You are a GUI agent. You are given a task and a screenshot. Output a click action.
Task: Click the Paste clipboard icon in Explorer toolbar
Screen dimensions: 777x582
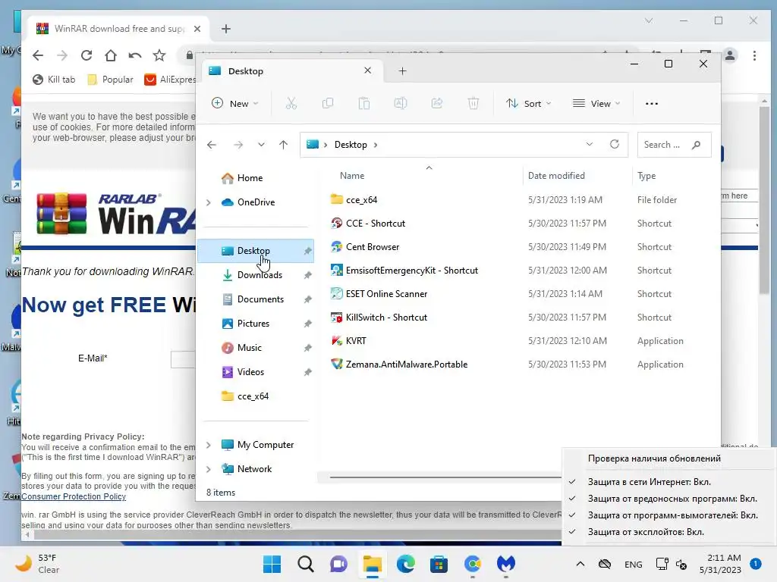pos(364,103)
